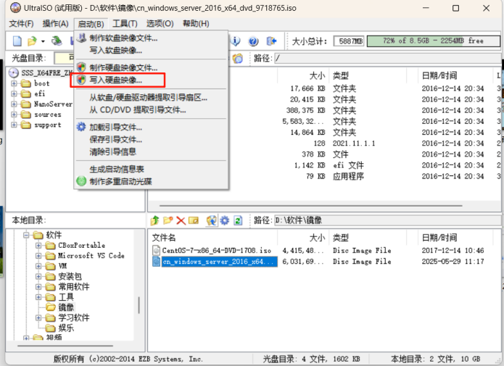The height and width of the screenshot is (366, 504).
Task: Select the 镜像 folder in local tree
Action: tap(66, 307)
